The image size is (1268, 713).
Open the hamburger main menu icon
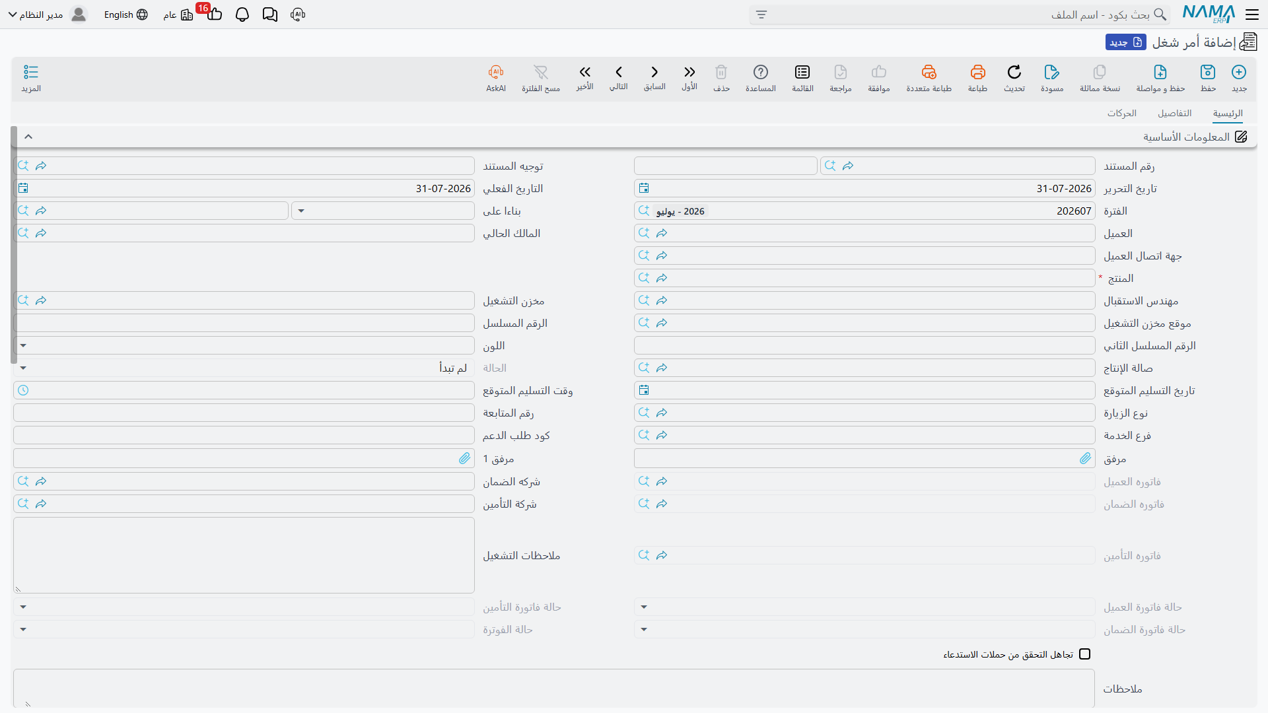coord(1252,15)
